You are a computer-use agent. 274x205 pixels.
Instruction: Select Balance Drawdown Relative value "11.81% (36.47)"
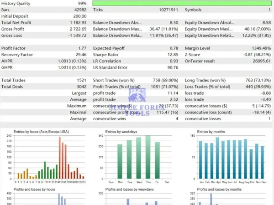tap(164, 36)
